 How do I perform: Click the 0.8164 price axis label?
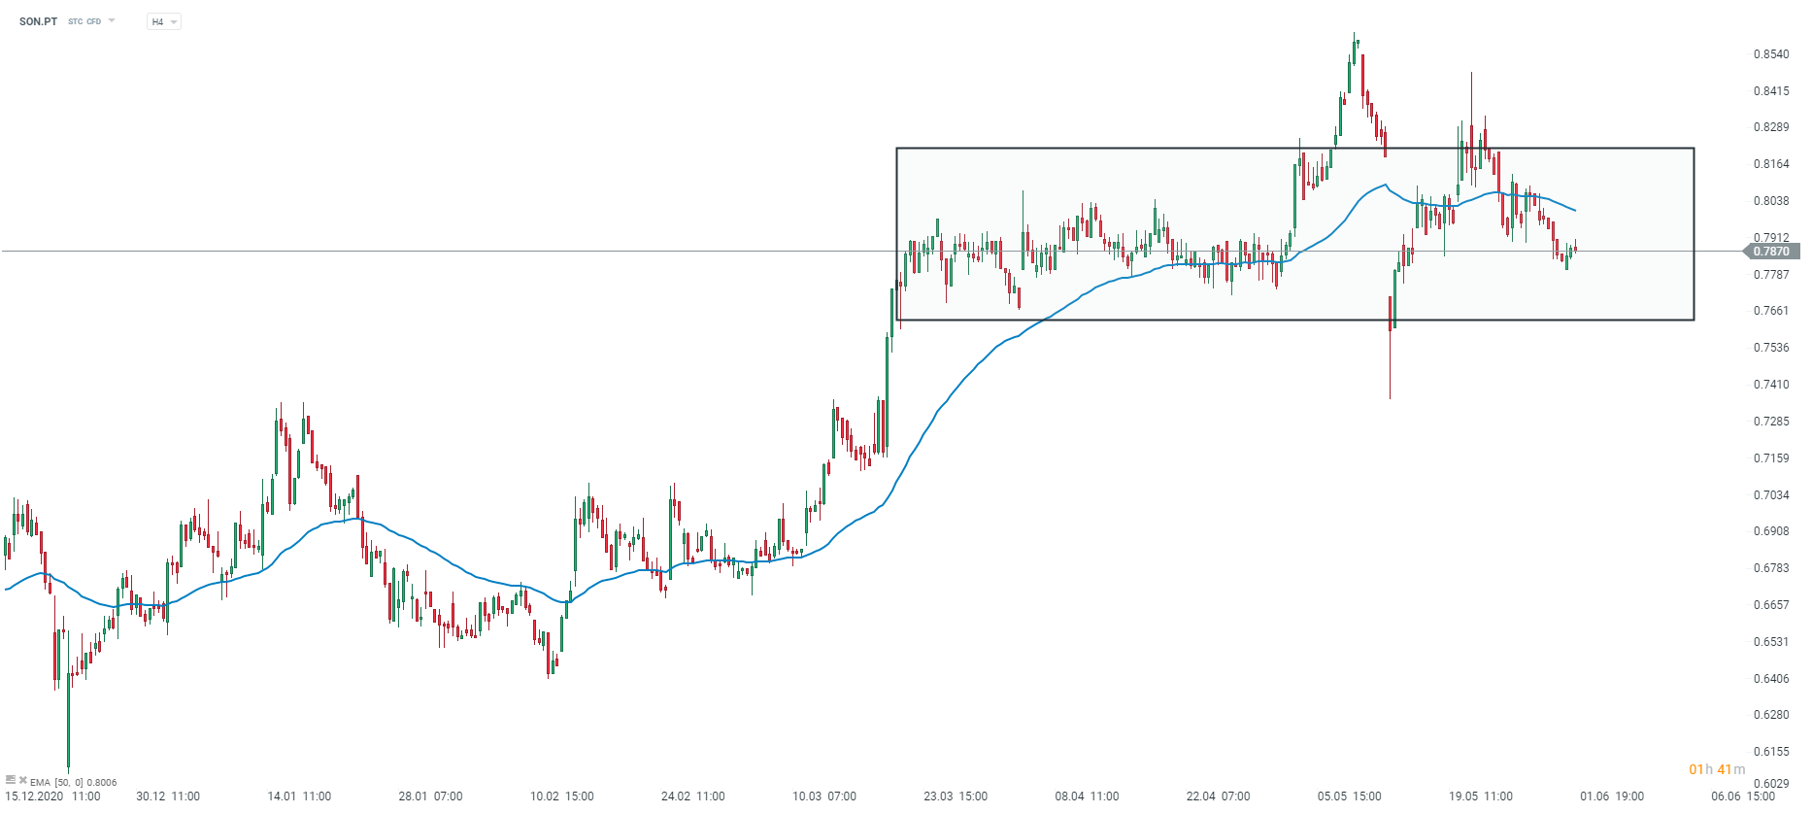click(x=1771, y=164)
